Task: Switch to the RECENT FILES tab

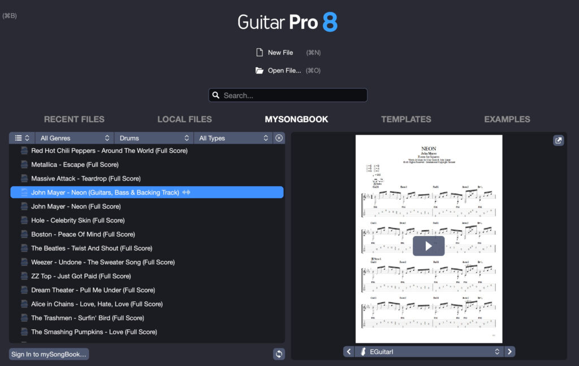Action: (74, 119)
